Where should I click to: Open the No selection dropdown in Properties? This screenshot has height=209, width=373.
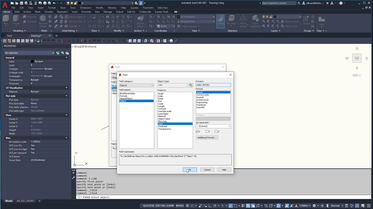29,53
